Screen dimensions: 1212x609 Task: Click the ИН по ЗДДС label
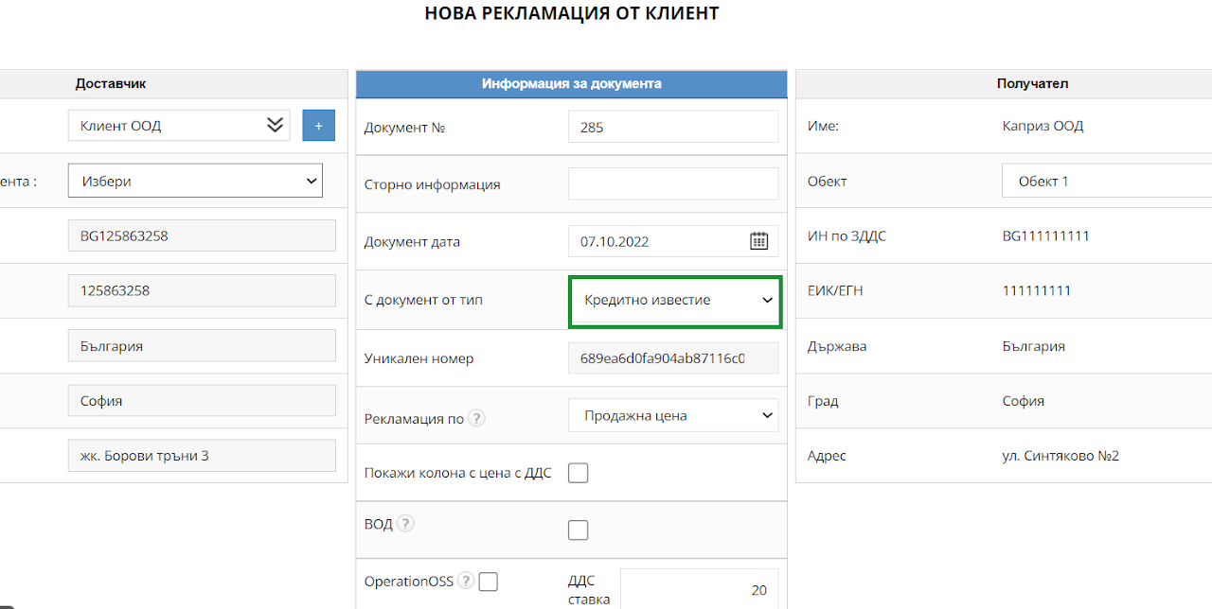coord(847,235)
